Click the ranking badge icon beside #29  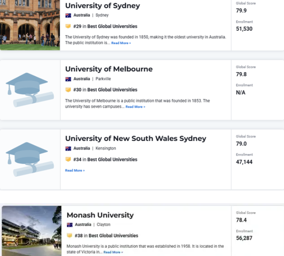point(68,26)
